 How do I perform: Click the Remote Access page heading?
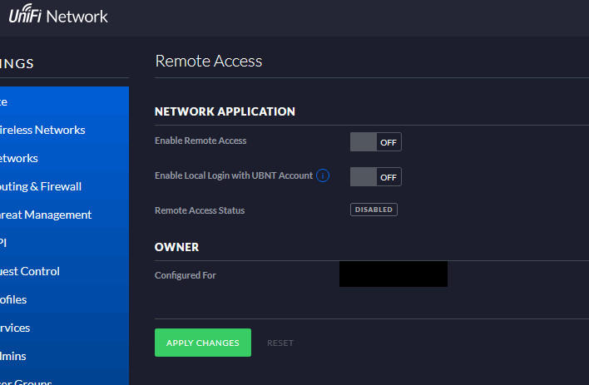[x=209, y=61]
